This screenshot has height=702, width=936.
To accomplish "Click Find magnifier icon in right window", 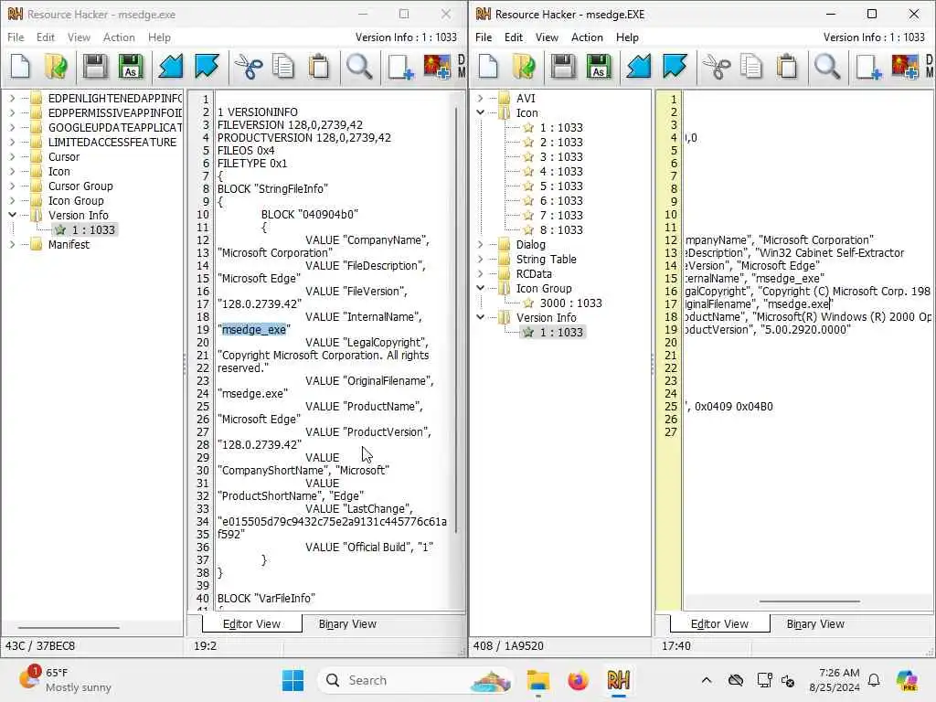I will (x=827, y=66).
